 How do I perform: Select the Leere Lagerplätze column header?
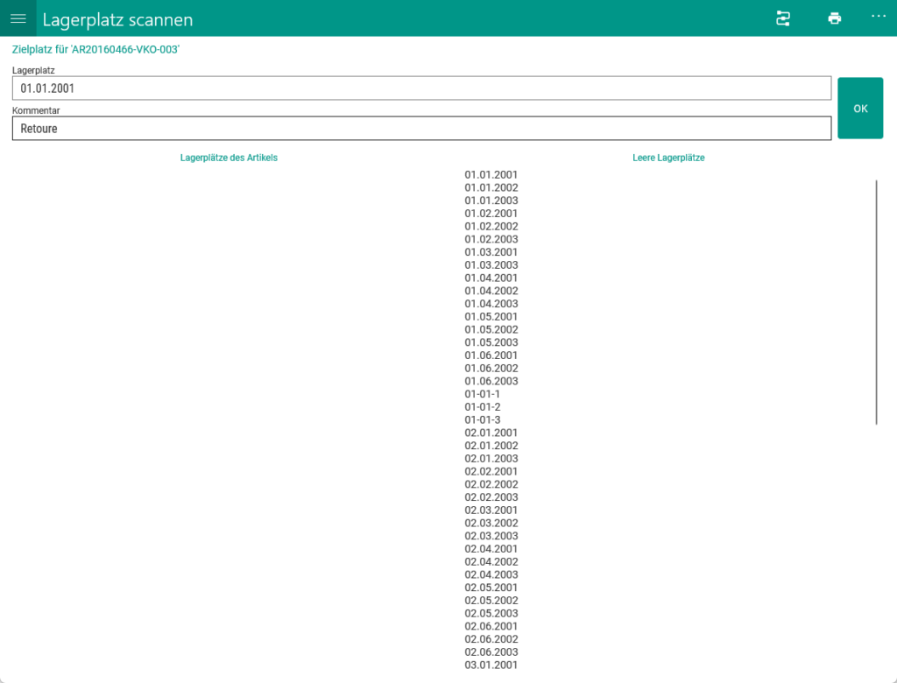tap(668, 158)
